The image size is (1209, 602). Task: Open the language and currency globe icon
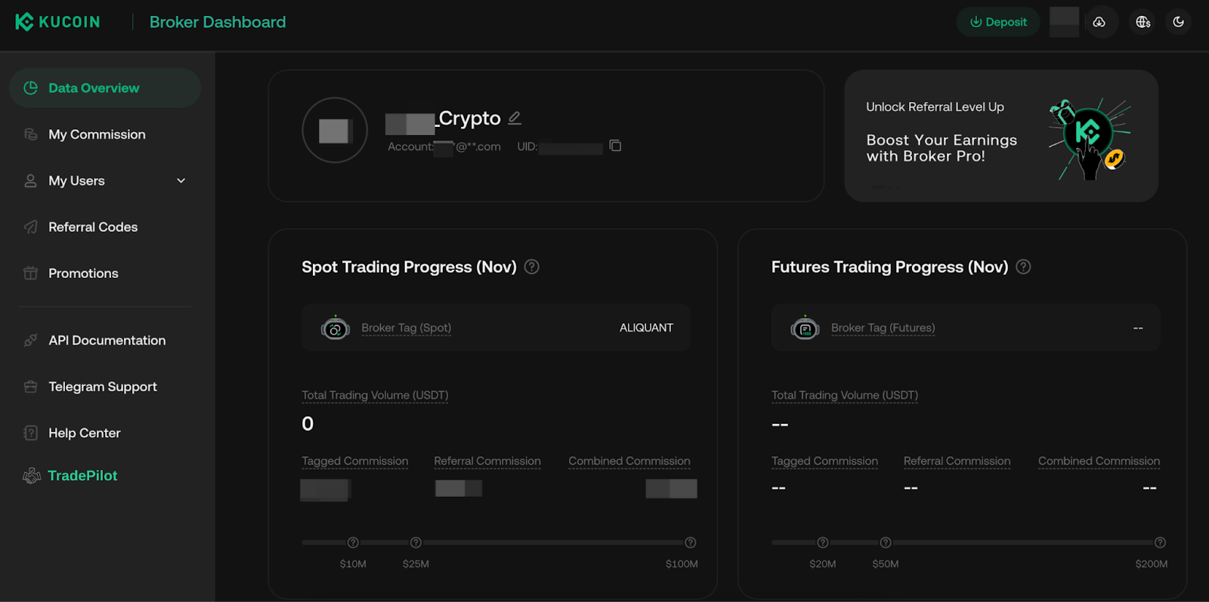1143,22
